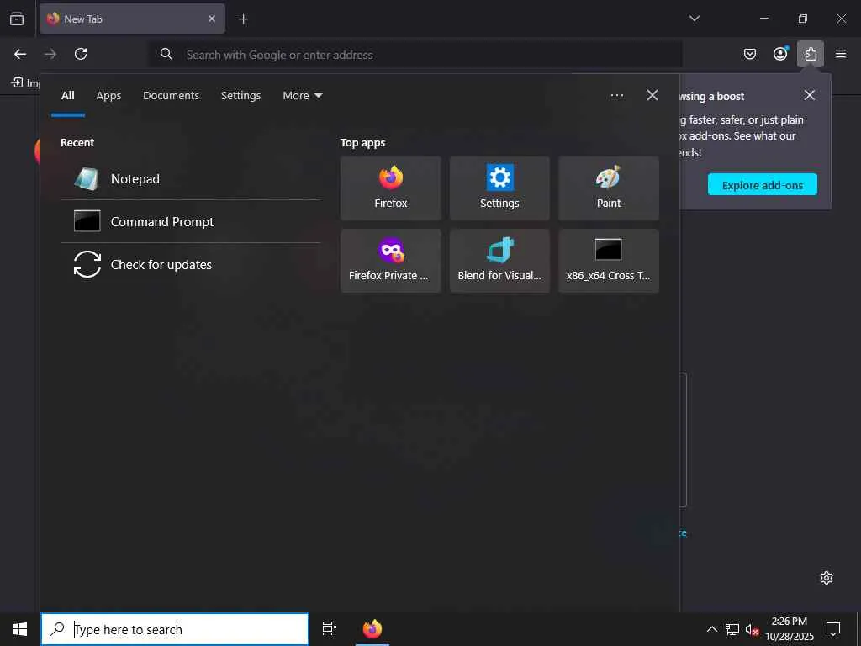Screen dimensions: 861x646
Task: Launch Paint from Top apps
Action: [609, 188]
